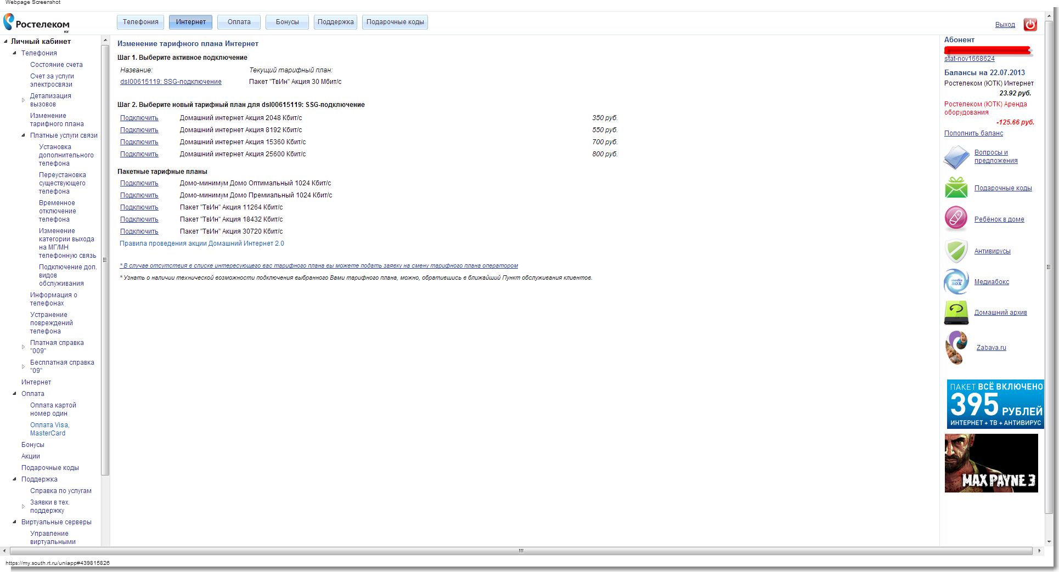Viewport: 1059px width, 572px height.
Task: Expand the Детализация вызовов tree item
Action: click(23, 100)
